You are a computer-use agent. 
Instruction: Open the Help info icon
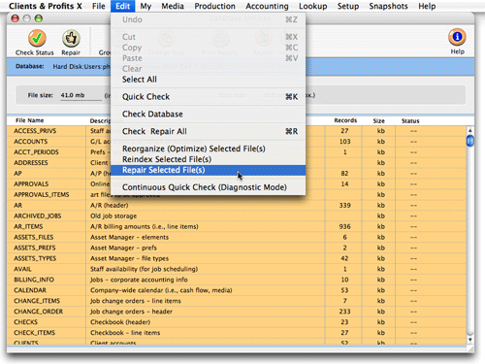[x=457, y=37]
